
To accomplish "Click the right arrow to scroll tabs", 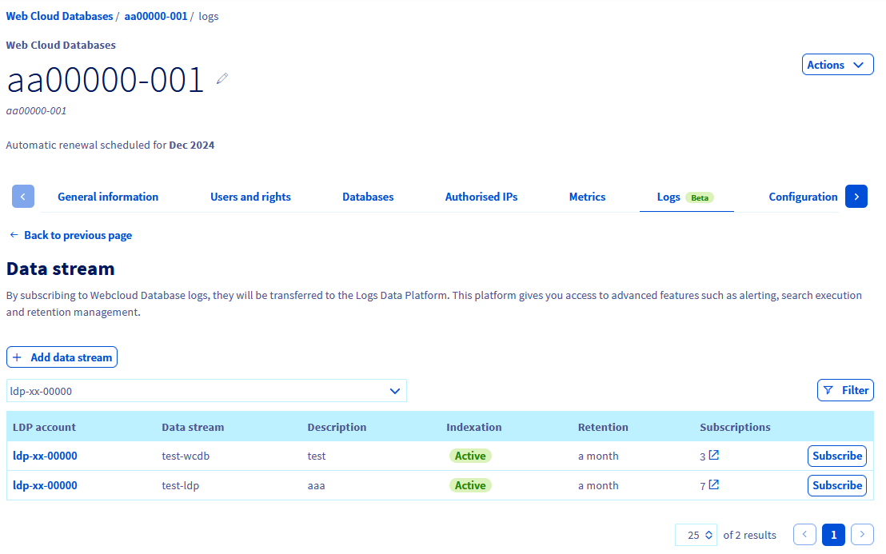I will tap(856, 196).
